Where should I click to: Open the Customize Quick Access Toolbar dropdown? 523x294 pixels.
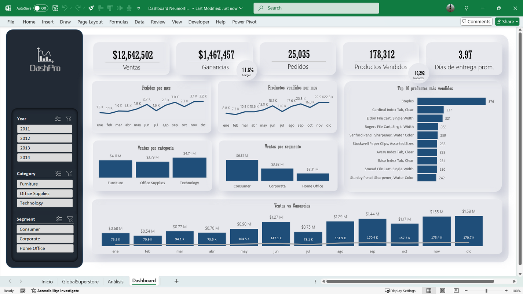pyautogui.click(x=138, y=8)
